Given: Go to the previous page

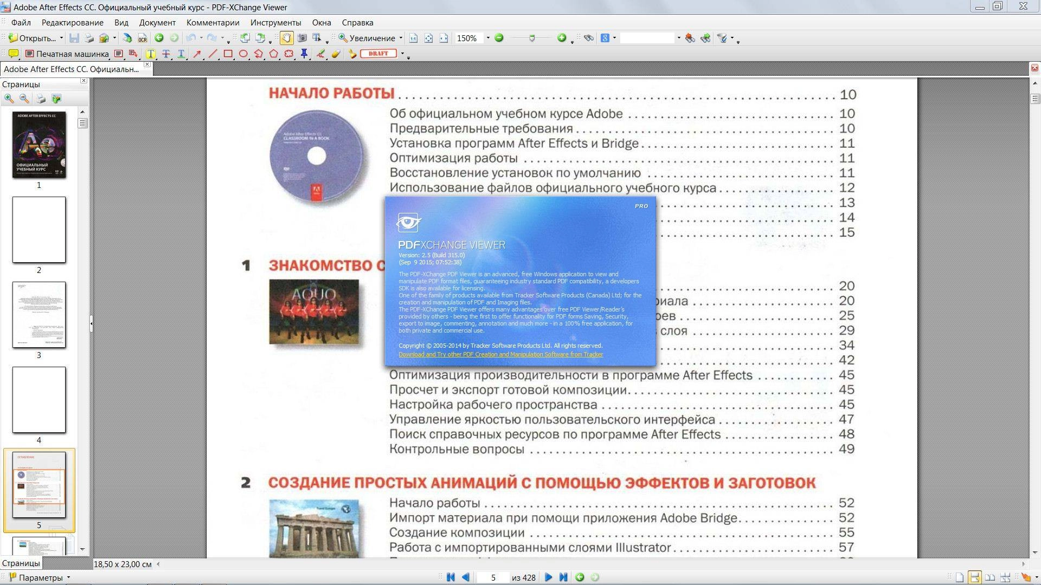Looking at the screenshot, I should click(466, 577).
